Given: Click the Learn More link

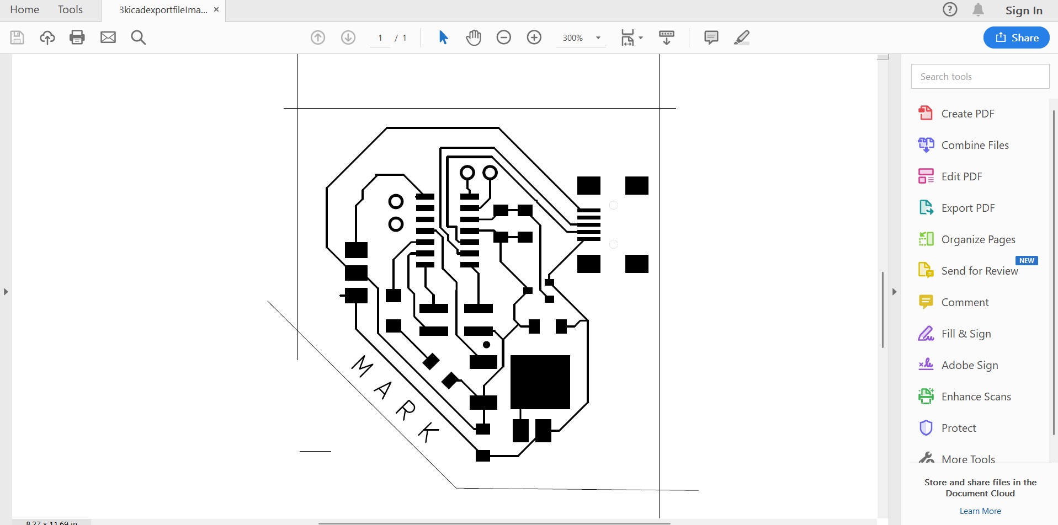Looking at the screenshot, I should click(980, 511).
